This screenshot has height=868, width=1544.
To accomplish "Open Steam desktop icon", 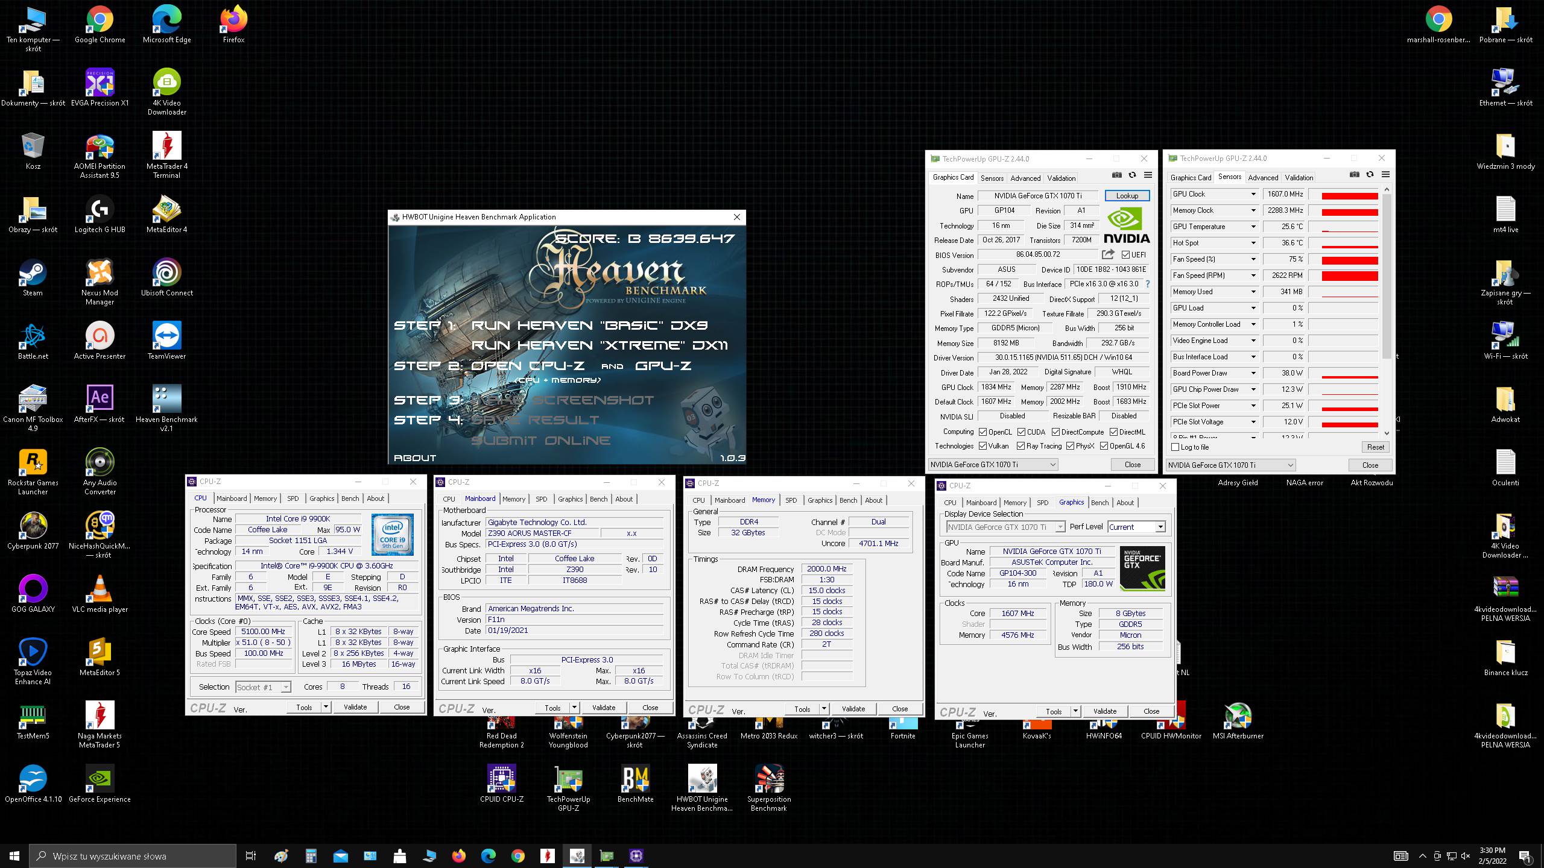I will click(x=33, y=278).
